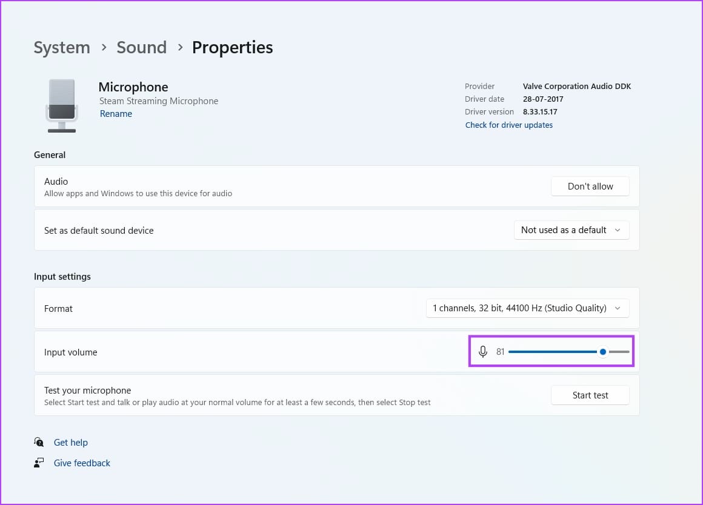The height and width of the screenshot is (505, 703).
Task: Click the Get help icon
Action: tap(39, 442)
